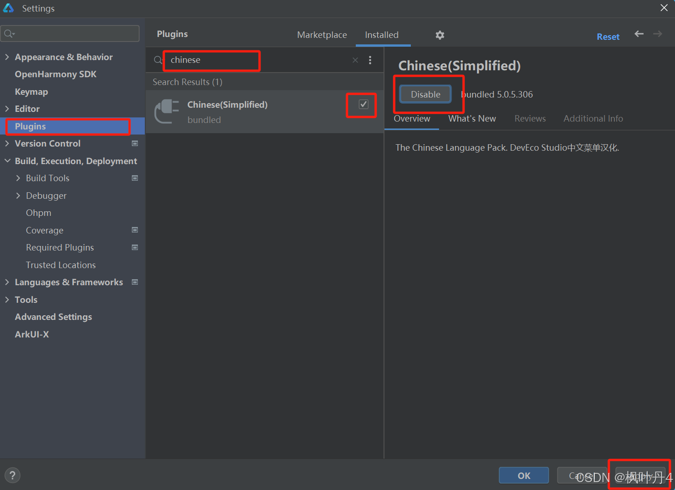Click the Reset link

[607, 37]
